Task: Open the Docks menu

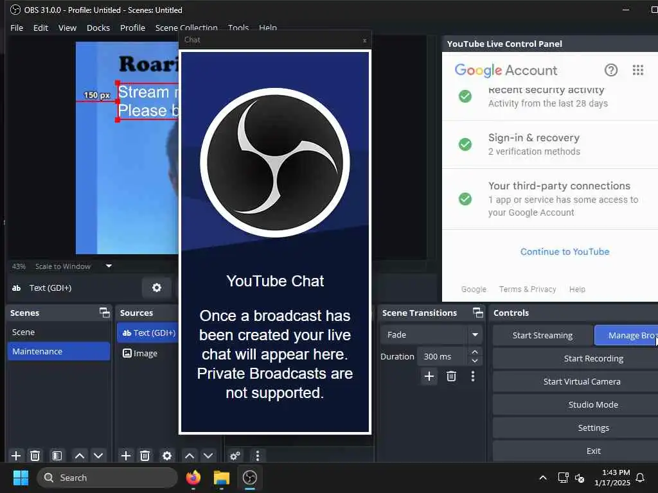Action: [x=98, y=28]
